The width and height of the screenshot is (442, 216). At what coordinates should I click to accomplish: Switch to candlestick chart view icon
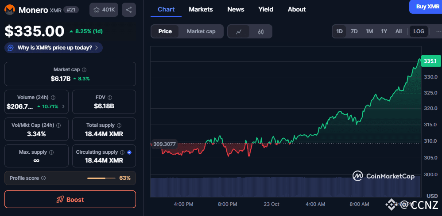(261, 31)
